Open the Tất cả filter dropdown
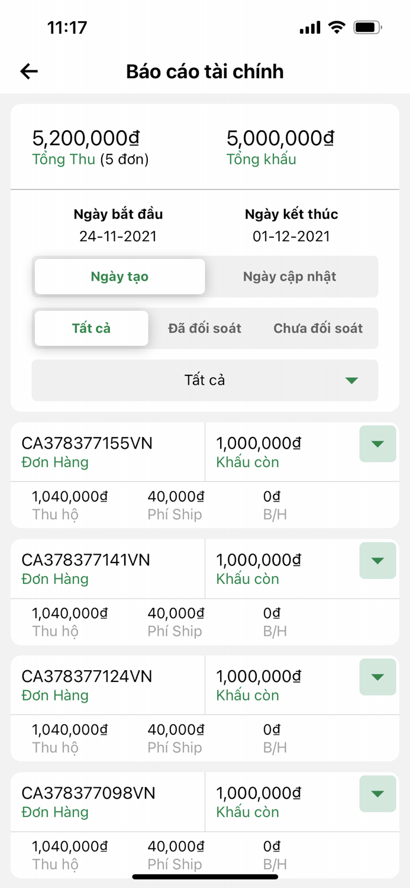Viewport: 410px width, 888px height. (x=205, y=379)
